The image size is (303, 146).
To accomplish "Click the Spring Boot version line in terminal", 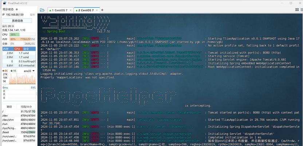I will pos(76,31).
